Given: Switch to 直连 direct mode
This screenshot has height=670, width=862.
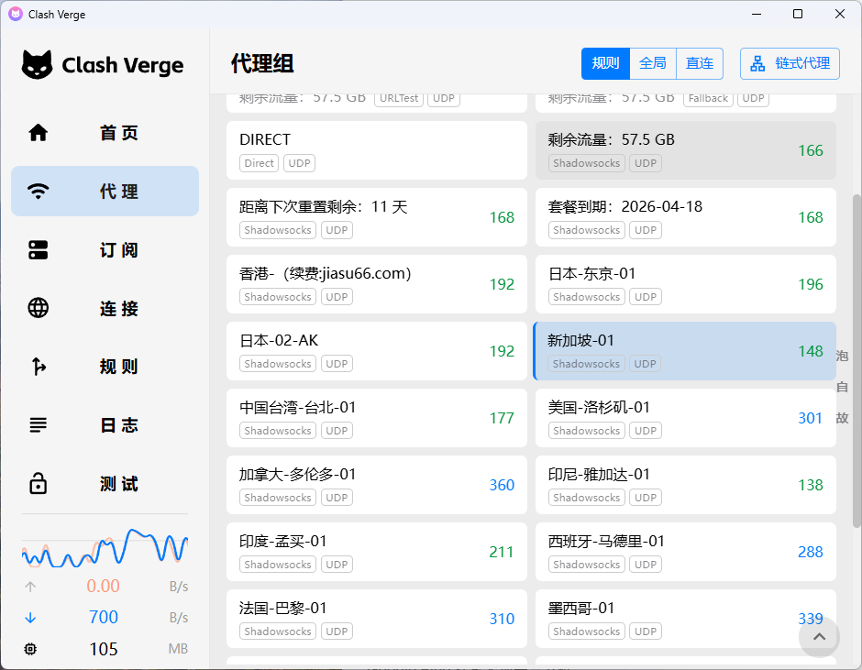Looking at the screenshot, I should [699, 63].
